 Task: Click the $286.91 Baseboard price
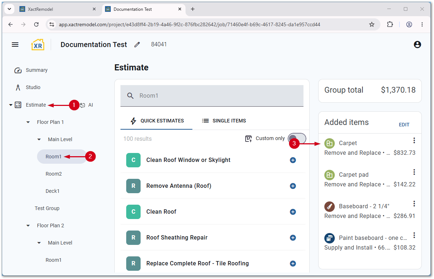405,216
